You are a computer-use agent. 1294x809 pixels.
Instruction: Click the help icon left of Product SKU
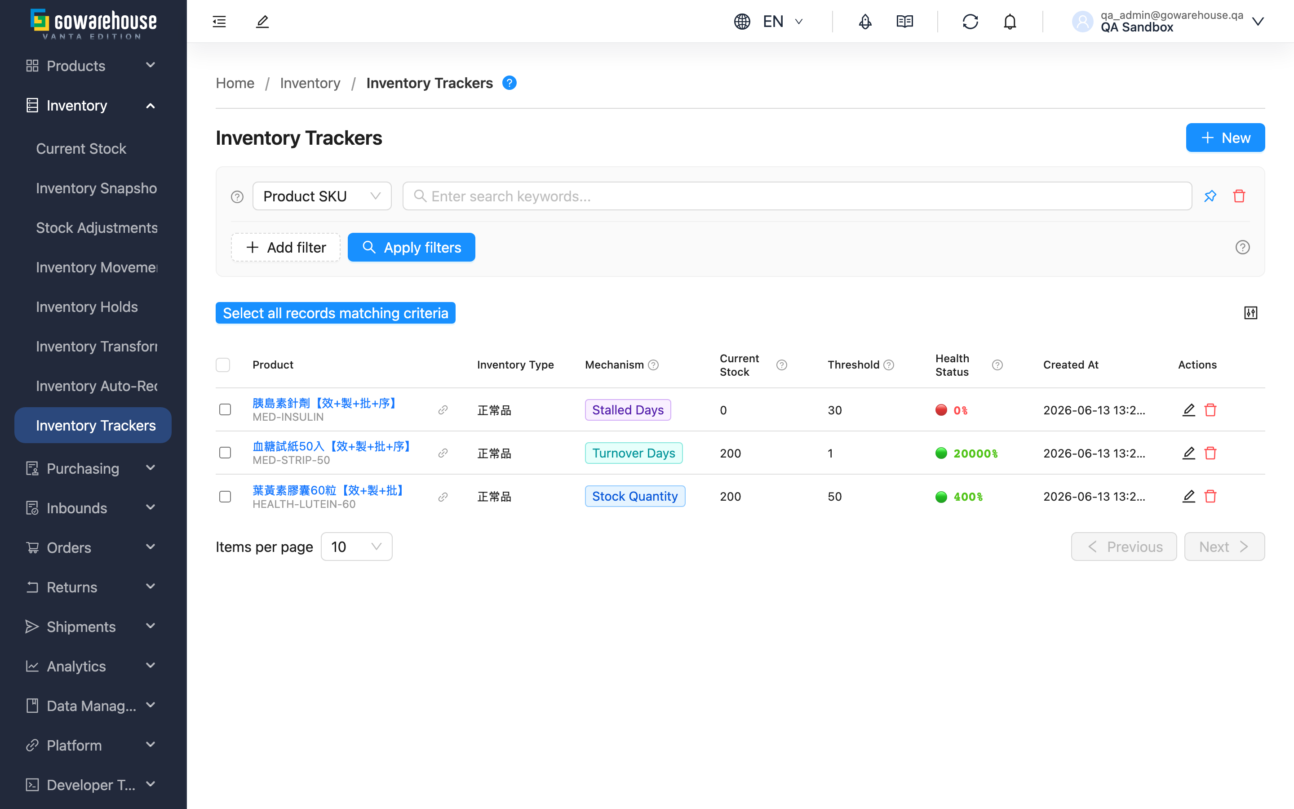tap(237, 196)
